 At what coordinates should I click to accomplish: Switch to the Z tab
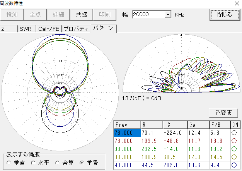9,28
